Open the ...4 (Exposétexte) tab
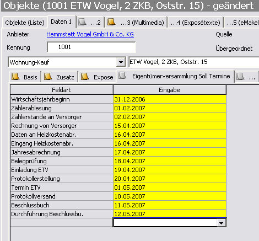This screenshot has height=241, width=259. point(196,23)
